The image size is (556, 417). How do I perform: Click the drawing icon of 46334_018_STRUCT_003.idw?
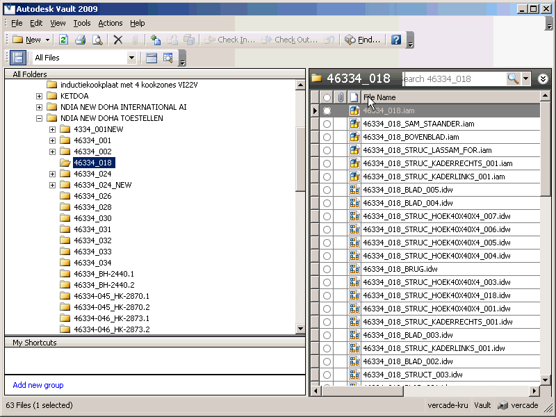[354, 375]
